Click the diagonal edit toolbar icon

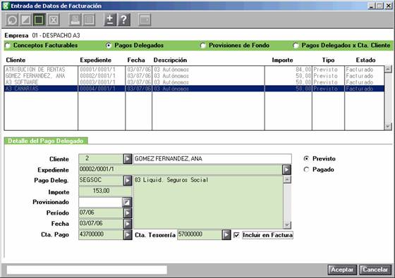(25, 20)
